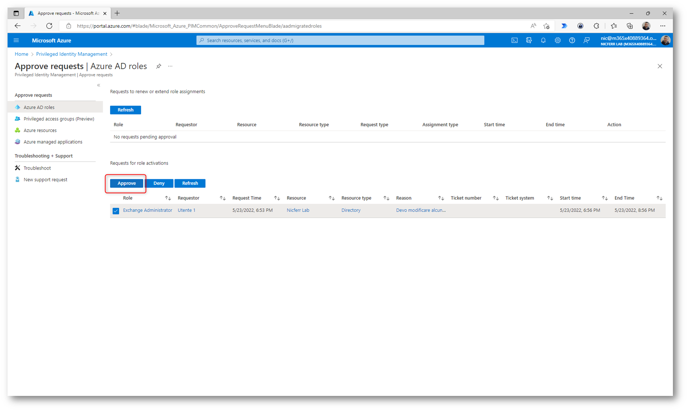
Task: Open the Nicferr Lab resource link
Action: point(298,210)
